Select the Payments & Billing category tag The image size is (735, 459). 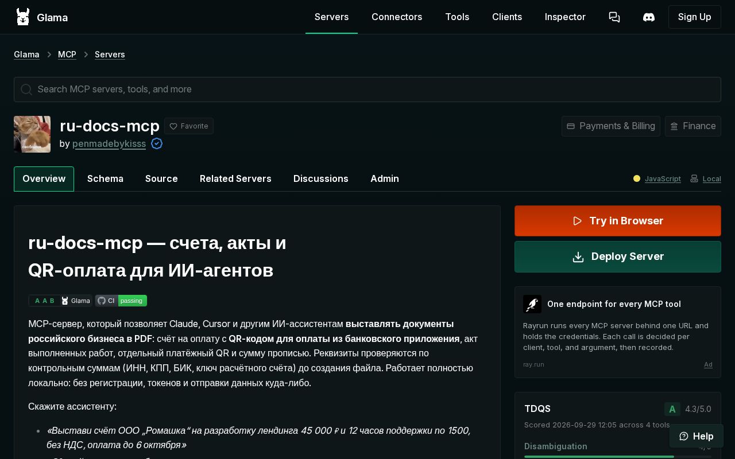coord(611,126)
